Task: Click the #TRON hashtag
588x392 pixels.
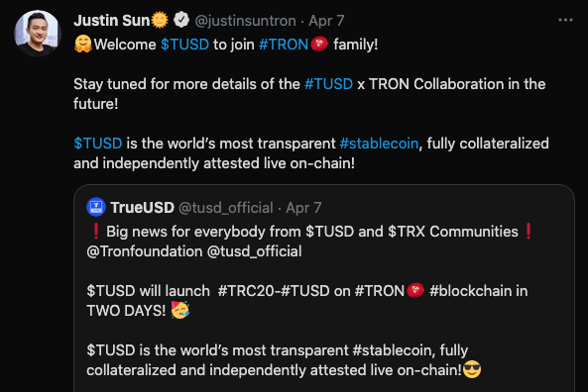Action: (284, 45)
